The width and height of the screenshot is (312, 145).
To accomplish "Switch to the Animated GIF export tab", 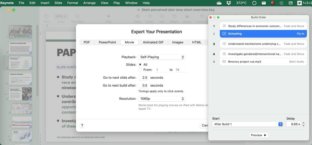I will point(153,42).
